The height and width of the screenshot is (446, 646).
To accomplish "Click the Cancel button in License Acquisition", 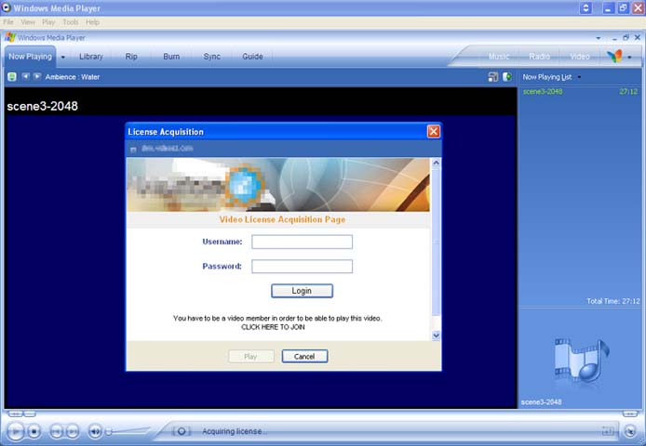I will click(304, 356).
